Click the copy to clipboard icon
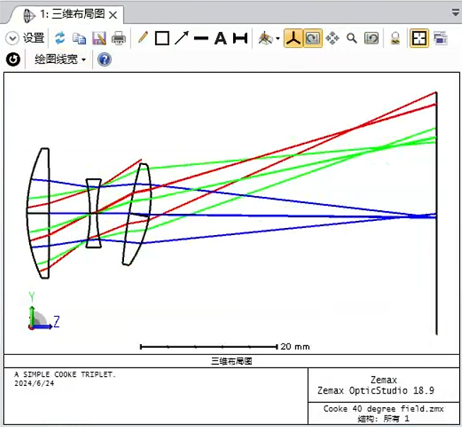This screenshot has width=462, height=427. [79, 38]
